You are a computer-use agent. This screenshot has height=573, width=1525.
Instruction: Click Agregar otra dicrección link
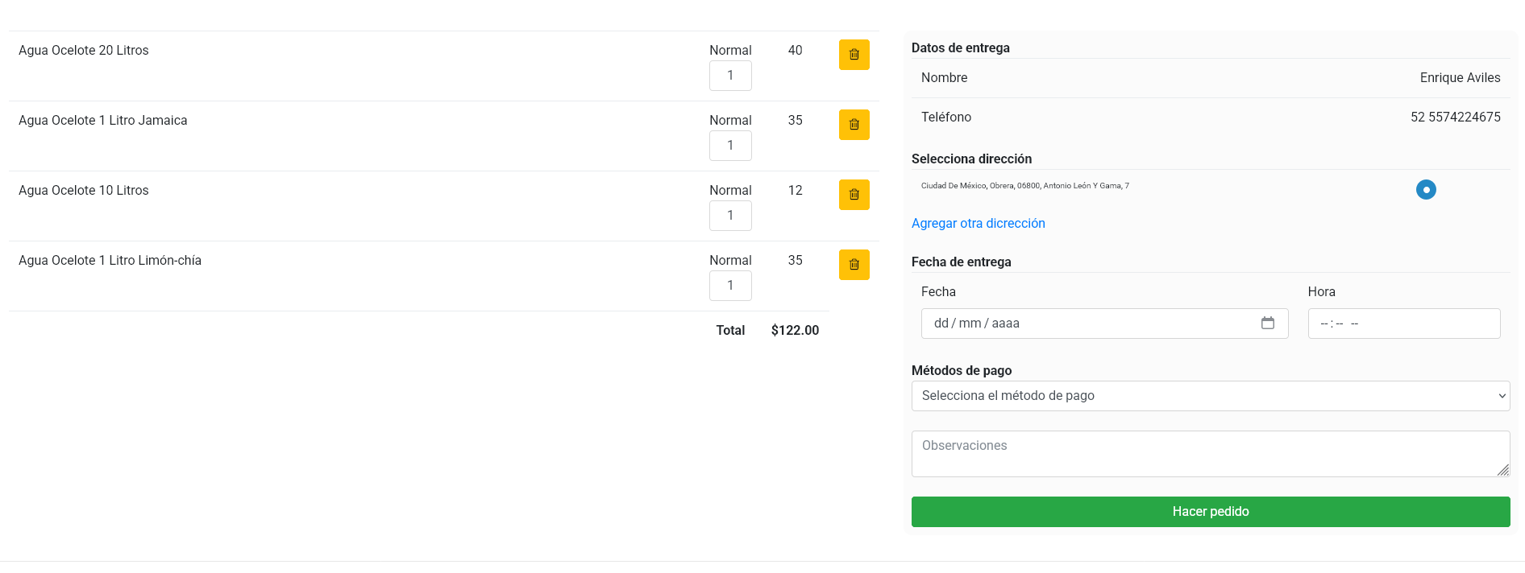(978, 224)
